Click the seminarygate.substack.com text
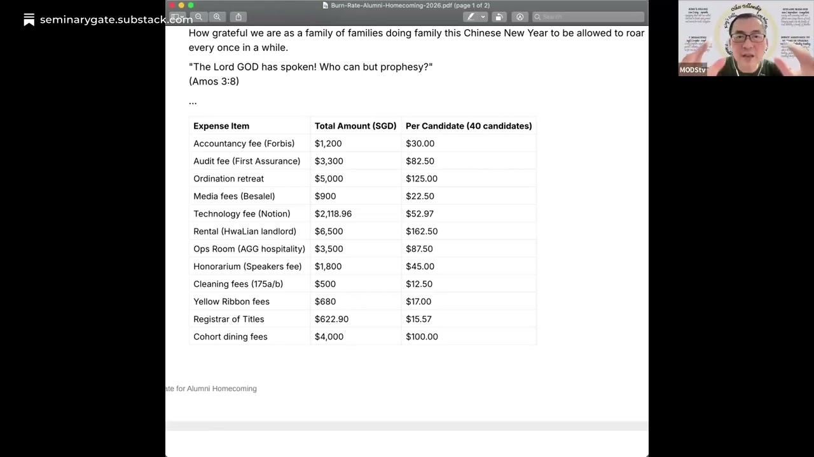 click(x=116, y=20)
